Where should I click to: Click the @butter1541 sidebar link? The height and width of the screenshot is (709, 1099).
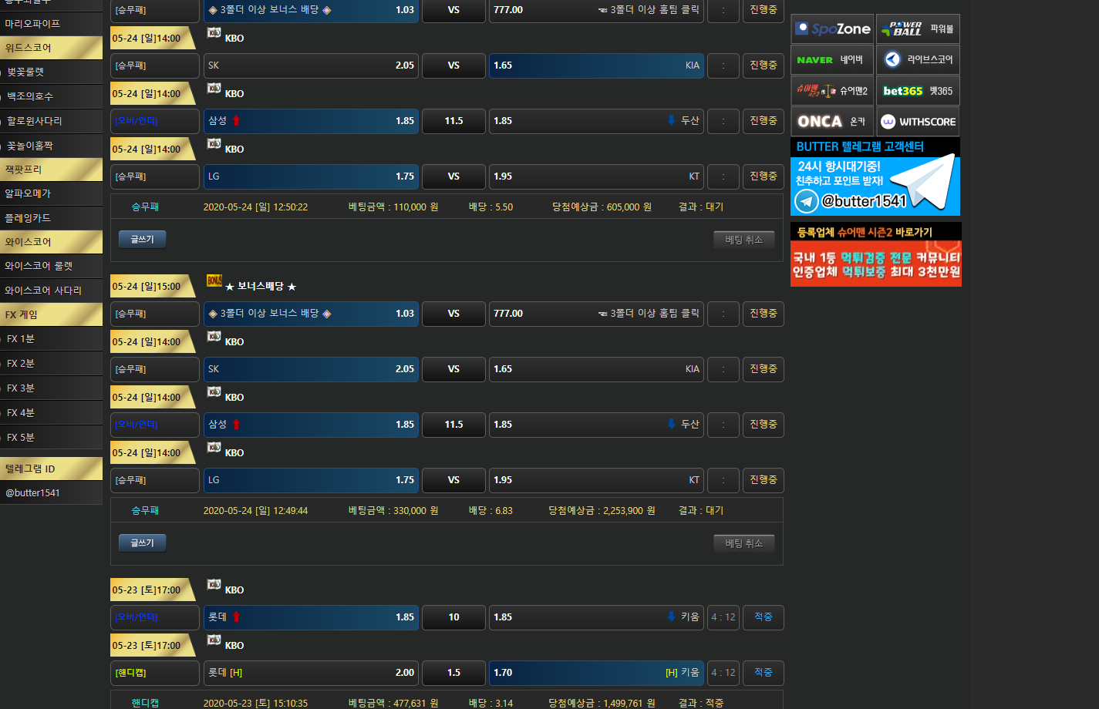[x=51, y=492]
